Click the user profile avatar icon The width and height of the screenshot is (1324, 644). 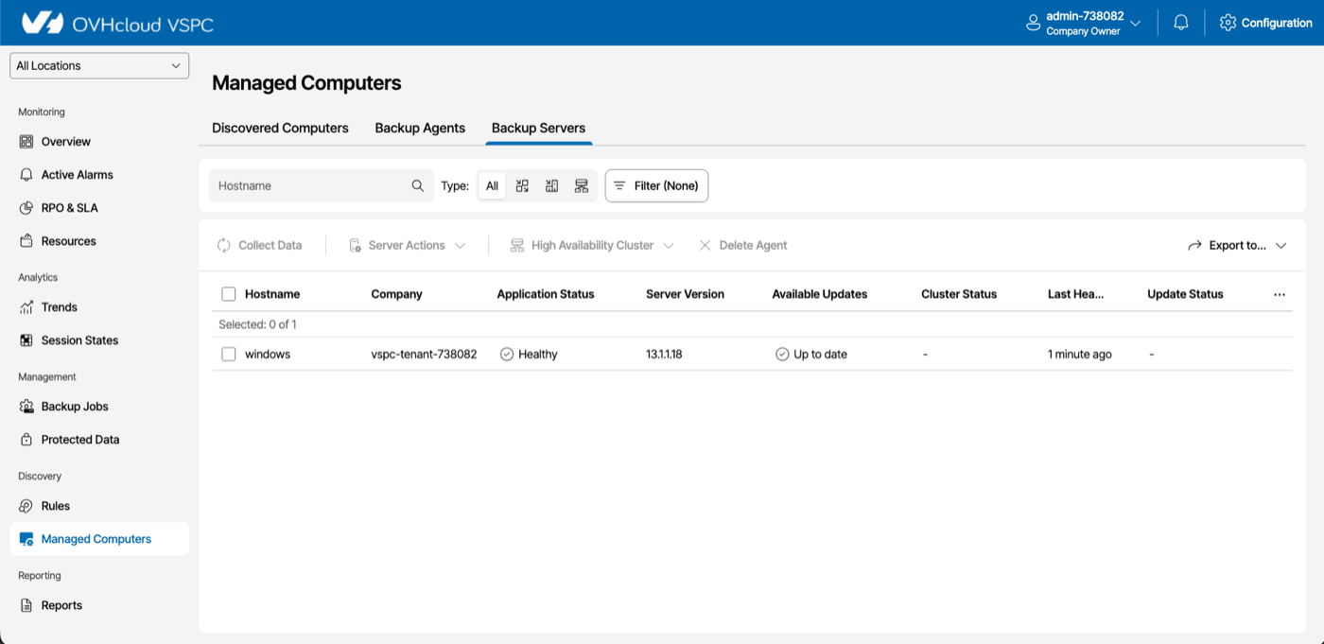pyautogui.click(x=1034, y=23)
